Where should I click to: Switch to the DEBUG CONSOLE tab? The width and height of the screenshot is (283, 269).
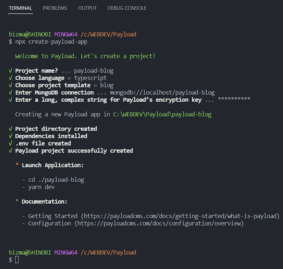pyautogui.click(x=127, y=8)
